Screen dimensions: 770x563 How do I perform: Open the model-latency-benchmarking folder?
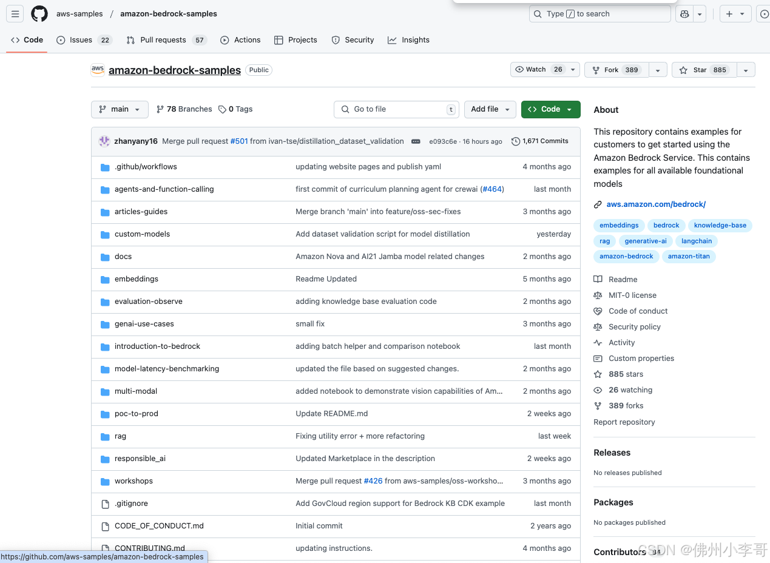click(167, 369)
